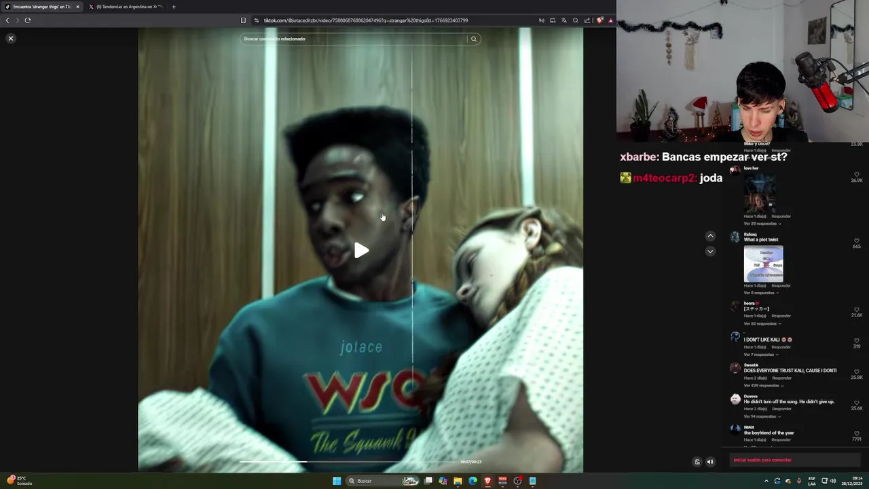
Task: Expand 'Ver 82 respuestas' replies
Action: click(762, 323)
